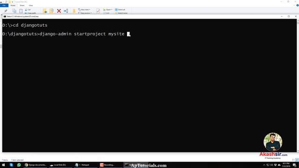Open the Open dropdown in Explorer ribbon

click(x=108, y=9)
